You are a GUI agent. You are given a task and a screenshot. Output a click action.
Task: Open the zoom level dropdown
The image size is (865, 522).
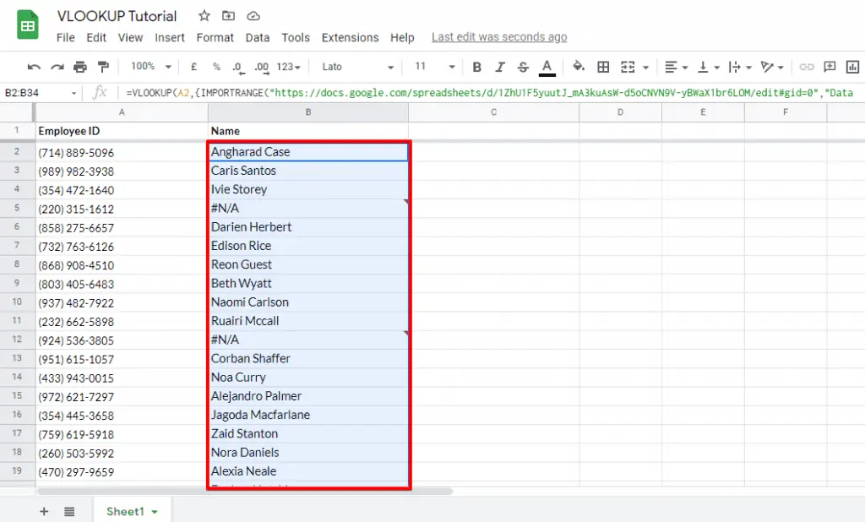tap(150, 66)
